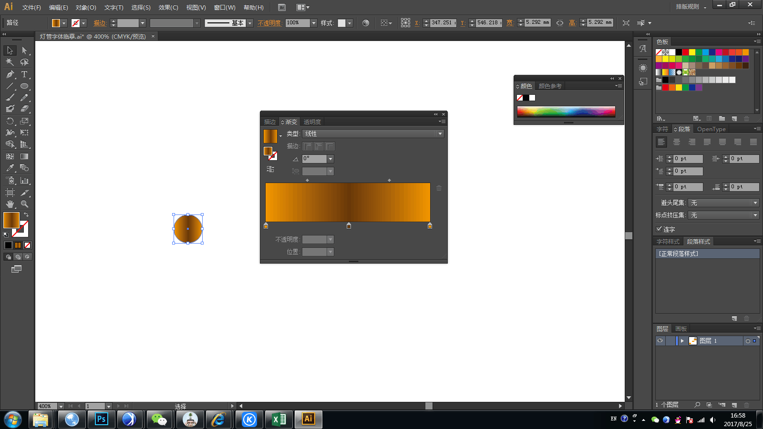Screen dimensions: 763x429
Task: Open the opacity 100% dropdown in control bar
Action: [314, 23]
